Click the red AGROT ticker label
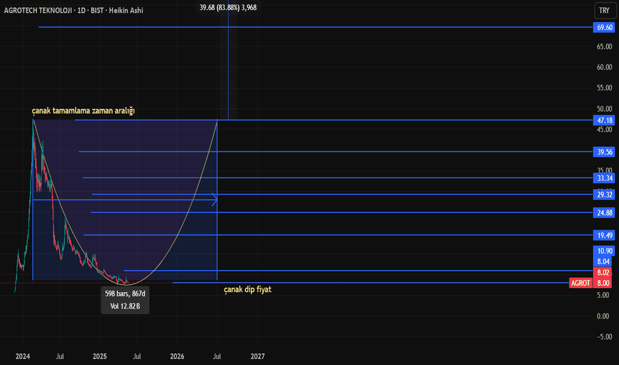 (580, 283)
